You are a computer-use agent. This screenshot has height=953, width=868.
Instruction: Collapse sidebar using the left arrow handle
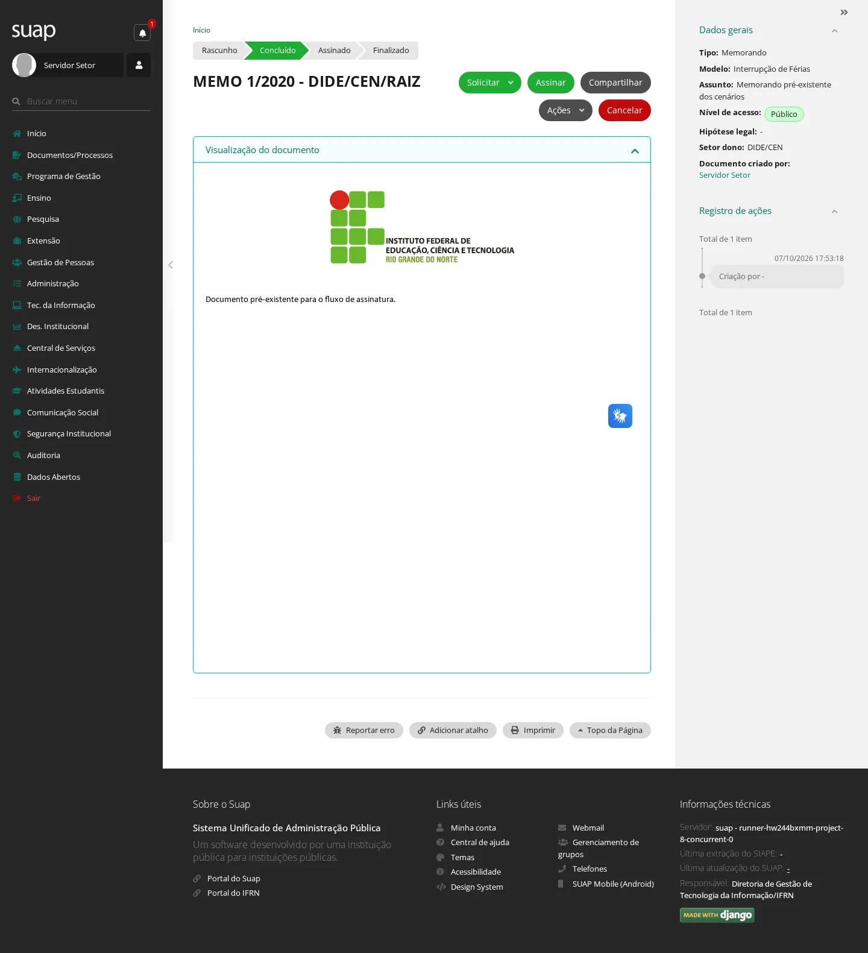(x=171, y=265)
